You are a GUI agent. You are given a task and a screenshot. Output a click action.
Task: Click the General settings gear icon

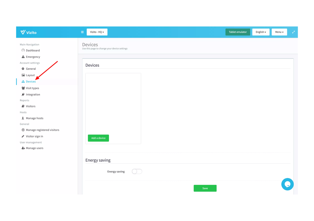(x=23, y=69)
